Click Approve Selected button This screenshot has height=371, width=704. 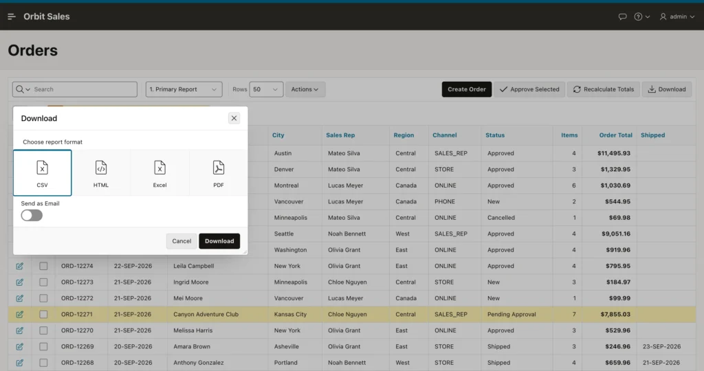pyautogui.click(x=529, y=89)
